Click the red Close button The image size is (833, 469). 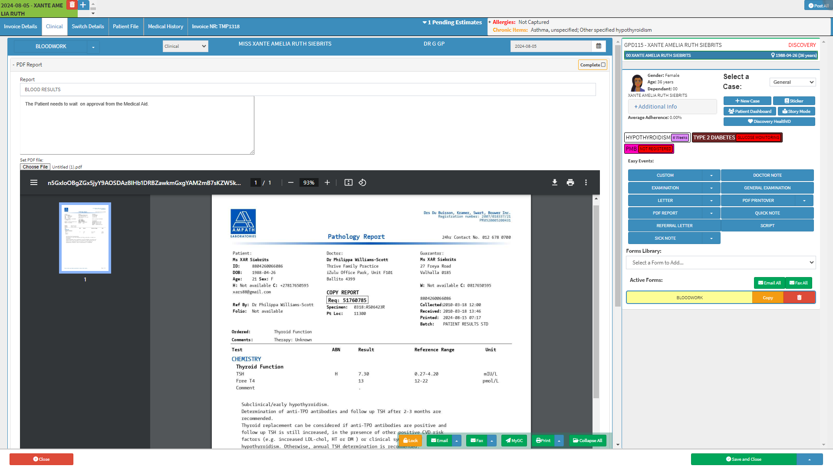pos(41,459)
